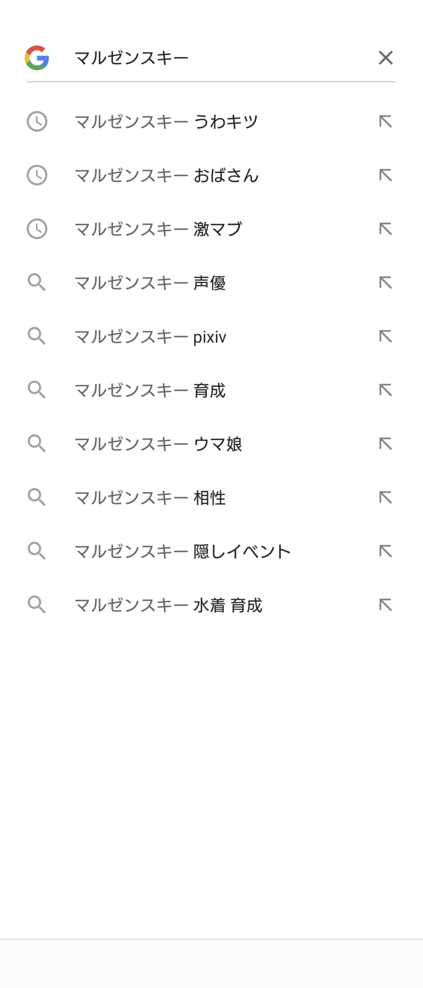The image size is (423, 988).
Task: Insert 水着 育成 suggestion using arrow icon
Action: [385, 605]
